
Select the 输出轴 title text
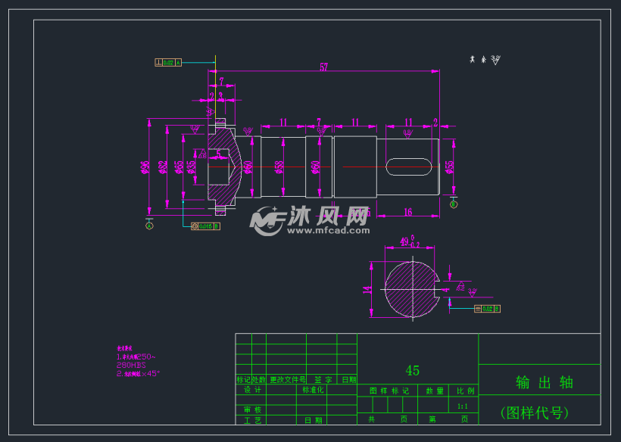(544, 382)
